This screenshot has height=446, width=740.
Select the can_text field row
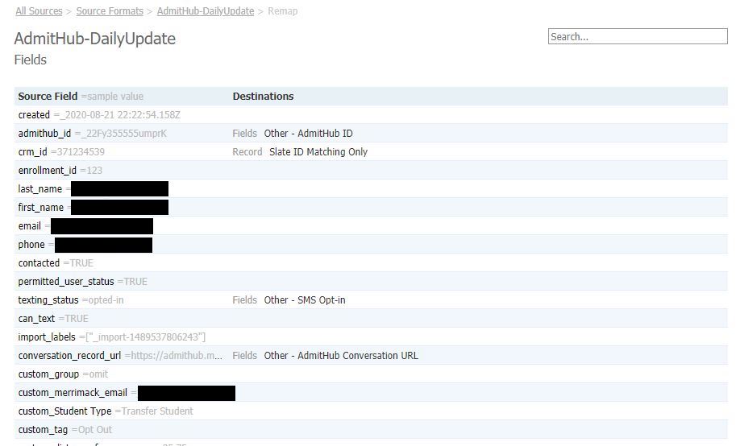click(x=371, y=318)
